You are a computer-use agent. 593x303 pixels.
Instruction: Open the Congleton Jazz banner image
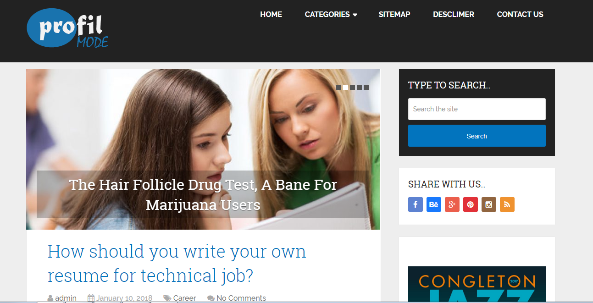(x=477, y=285)
